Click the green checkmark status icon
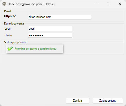Viewport: 126px width, 106px height. [x=10, y=49]
